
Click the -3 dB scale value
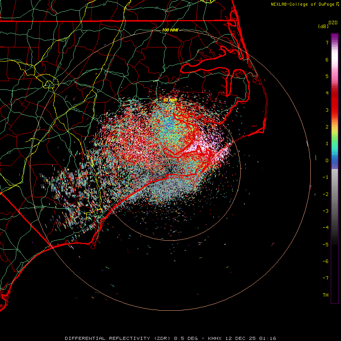click(x=325, y=211)
